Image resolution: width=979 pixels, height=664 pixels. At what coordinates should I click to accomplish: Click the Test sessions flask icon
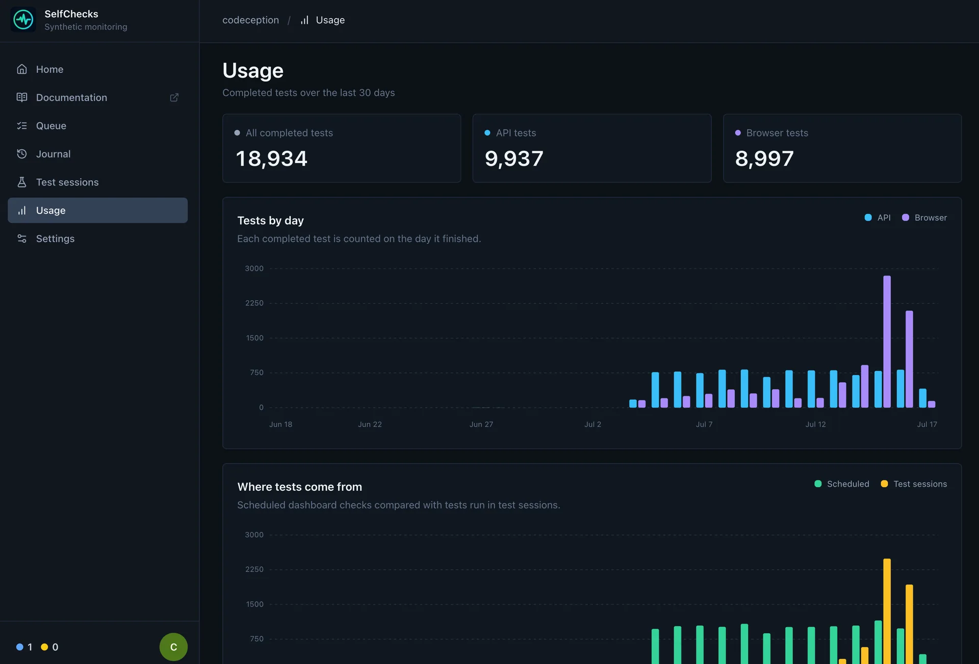pos(22,182)
